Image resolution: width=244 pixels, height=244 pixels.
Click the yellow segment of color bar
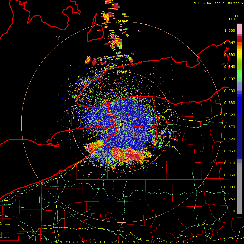(x=239, y=53)
